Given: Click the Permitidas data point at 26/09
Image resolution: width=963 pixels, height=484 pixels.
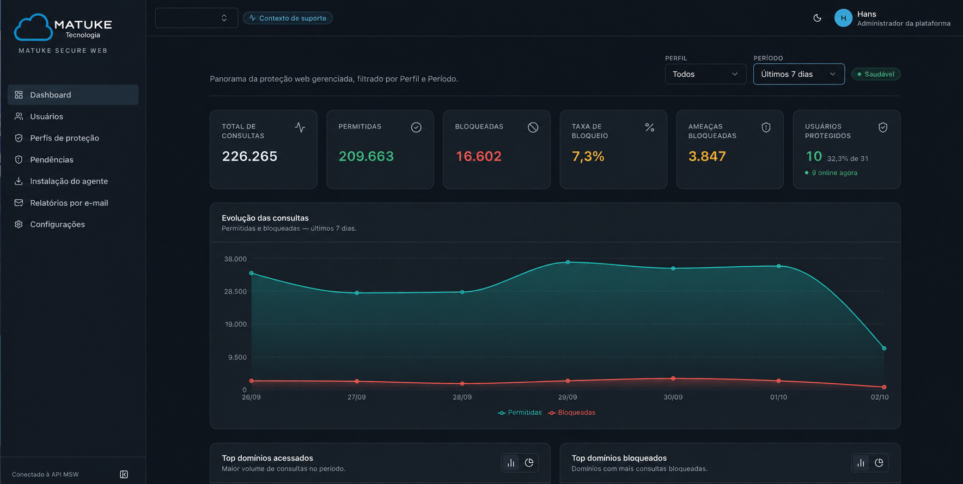Looking at the screenshot, I should point(251,273).
